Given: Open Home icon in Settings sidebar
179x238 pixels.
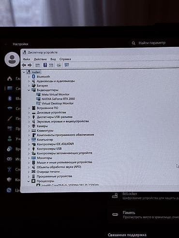Looking at the screenshot, I should tap(10, 78).
